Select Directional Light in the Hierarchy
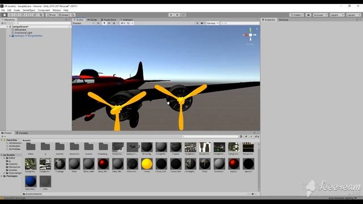 point(23,33)
